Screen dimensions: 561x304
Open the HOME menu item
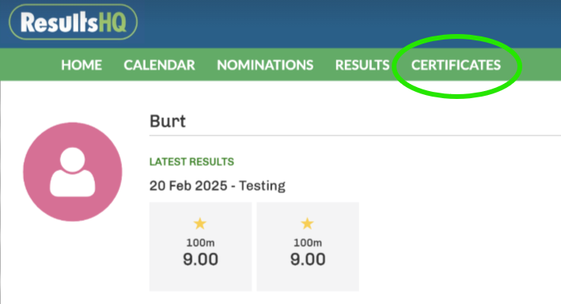click(81, 65)
